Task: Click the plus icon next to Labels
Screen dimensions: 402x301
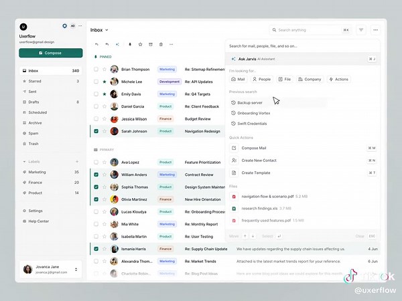Action: [x=77, y=161]
